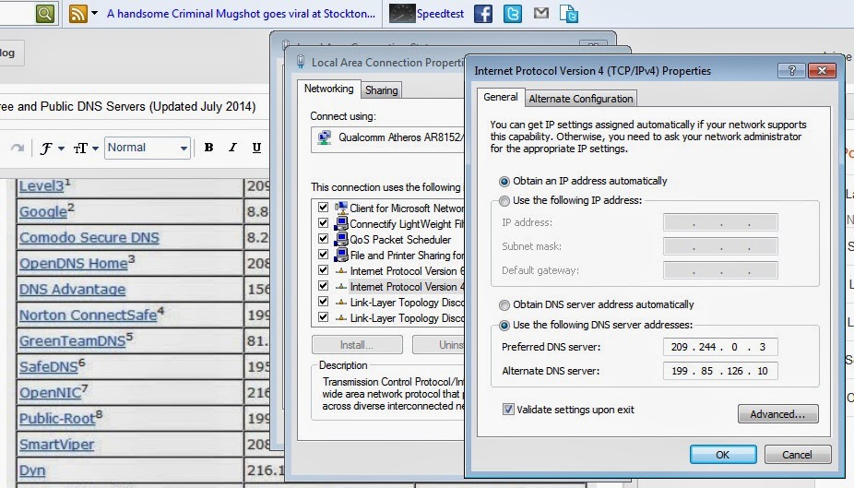Select Obtain an IP address automatically
The image size is (854, 488).
(x=504, y=182)
